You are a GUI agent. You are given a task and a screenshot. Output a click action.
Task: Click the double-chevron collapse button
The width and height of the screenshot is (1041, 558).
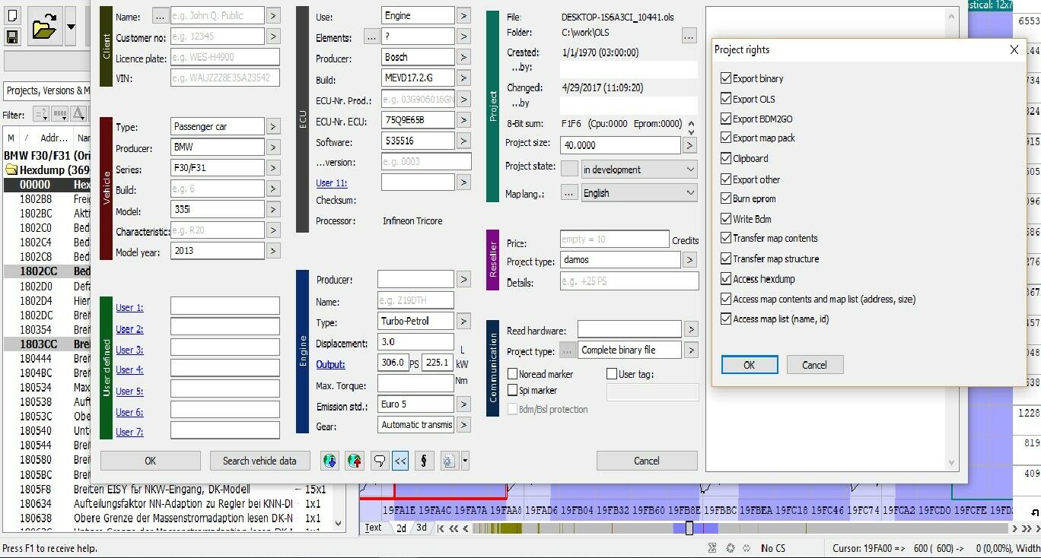click(401, 460)
